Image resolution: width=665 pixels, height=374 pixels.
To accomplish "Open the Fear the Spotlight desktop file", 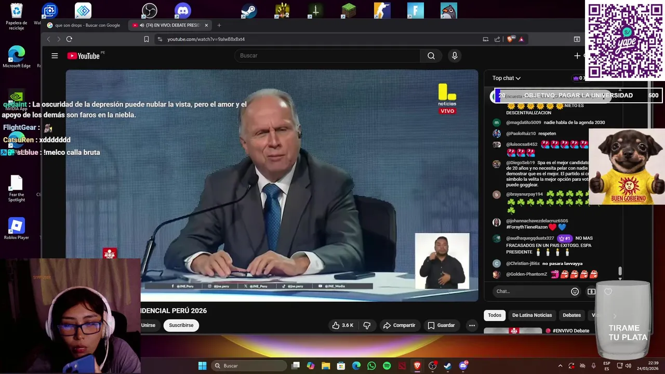I will point(17,188).
